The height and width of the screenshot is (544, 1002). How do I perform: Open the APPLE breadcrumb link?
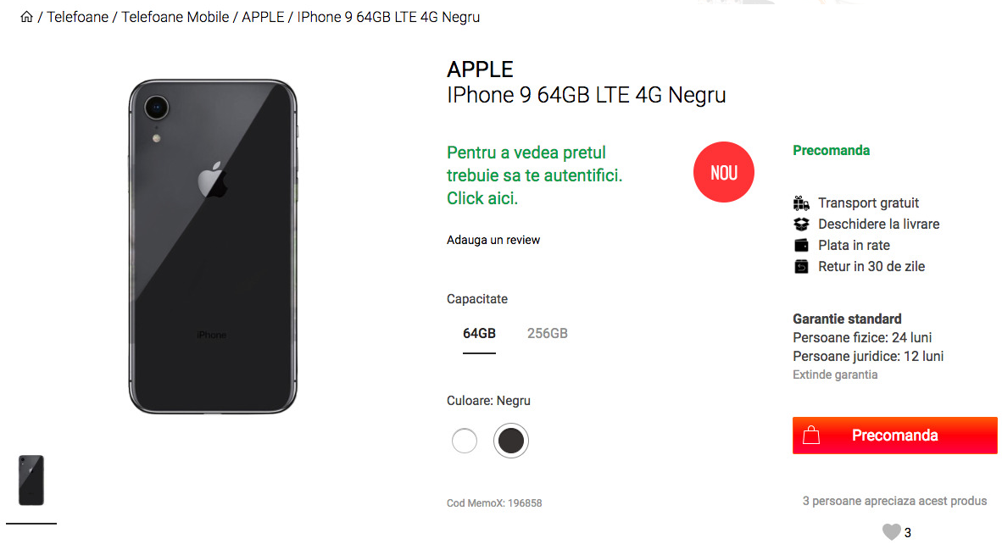[263, 17]
